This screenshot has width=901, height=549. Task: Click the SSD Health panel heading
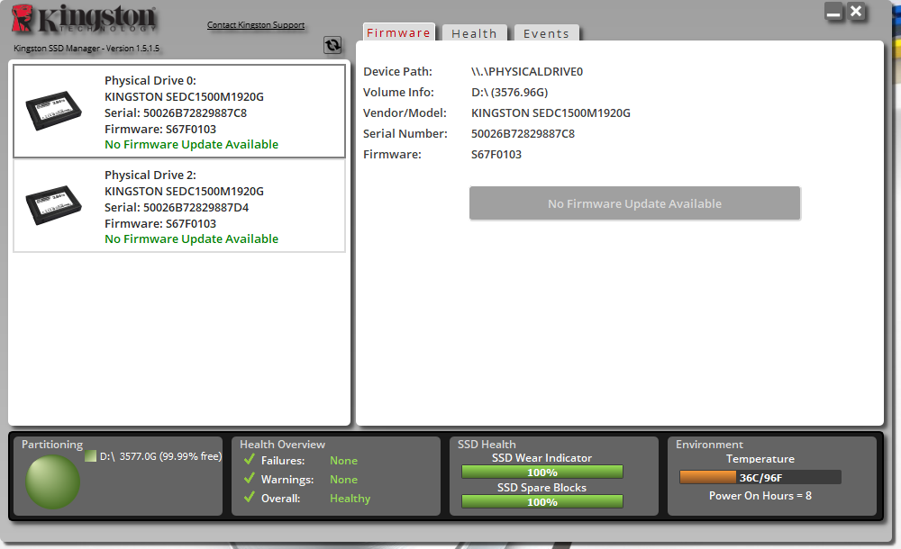[487, 445]
